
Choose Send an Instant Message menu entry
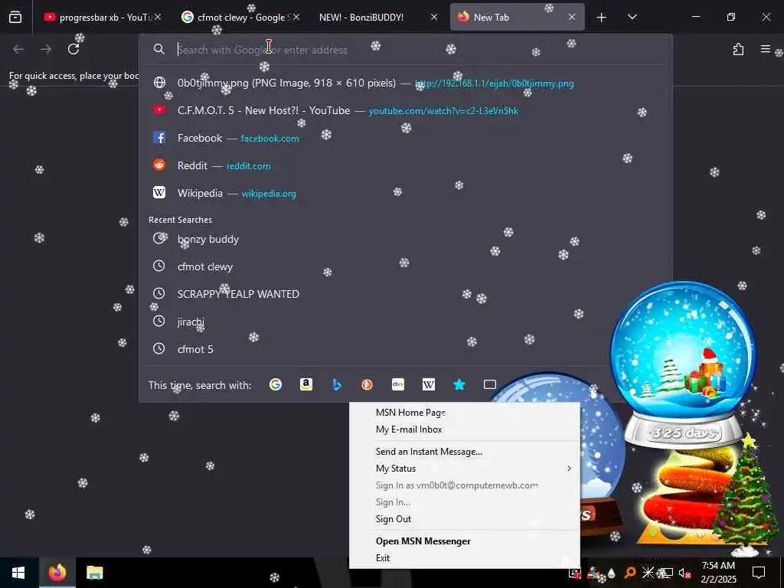465,452
